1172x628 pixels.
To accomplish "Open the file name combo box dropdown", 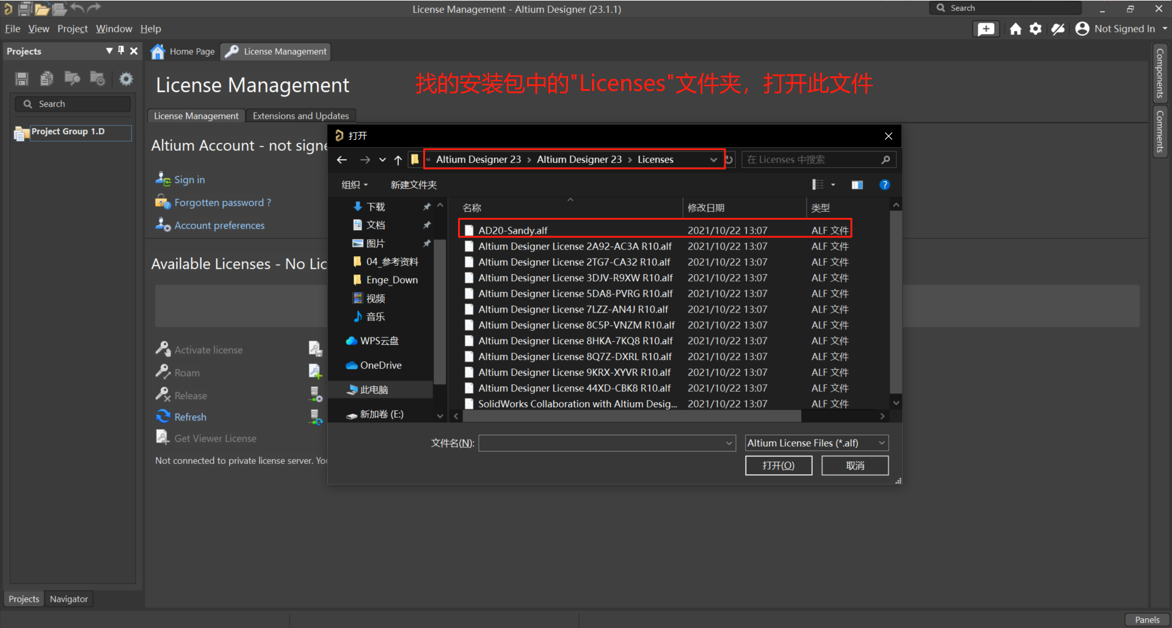I will click(x=729, y=443).
